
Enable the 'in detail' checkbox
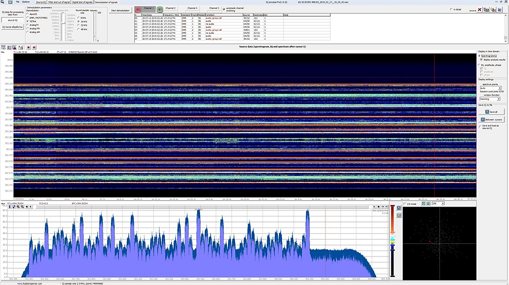tap(451, 9)
